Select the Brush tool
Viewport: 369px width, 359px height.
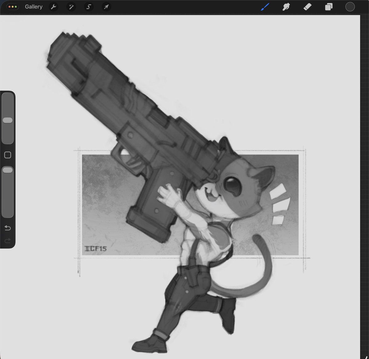pos(265,7)
